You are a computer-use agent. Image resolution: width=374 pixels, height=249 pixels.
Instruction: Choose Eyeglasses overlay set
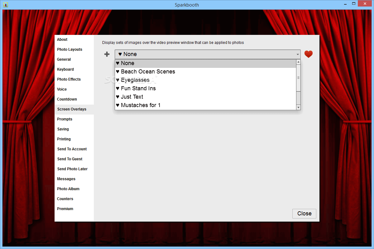point(205,80)
